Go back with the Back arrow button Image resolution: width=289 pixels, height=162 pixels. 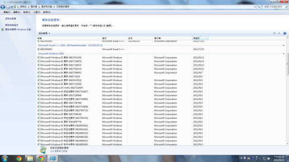[3, 7]
